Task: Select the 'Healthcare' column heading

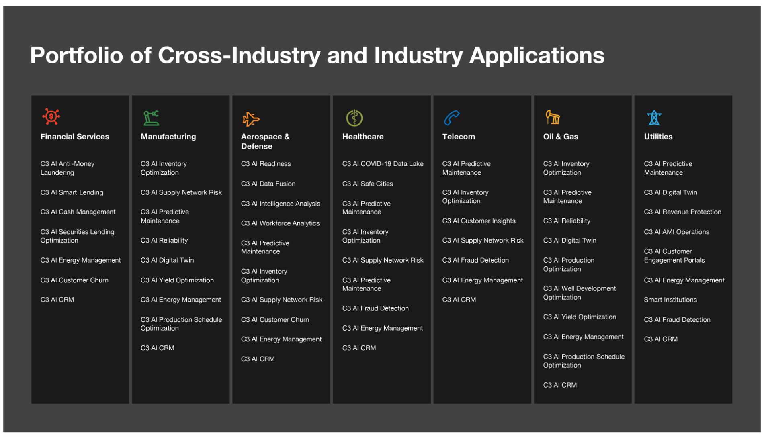Action: [363, 137]
